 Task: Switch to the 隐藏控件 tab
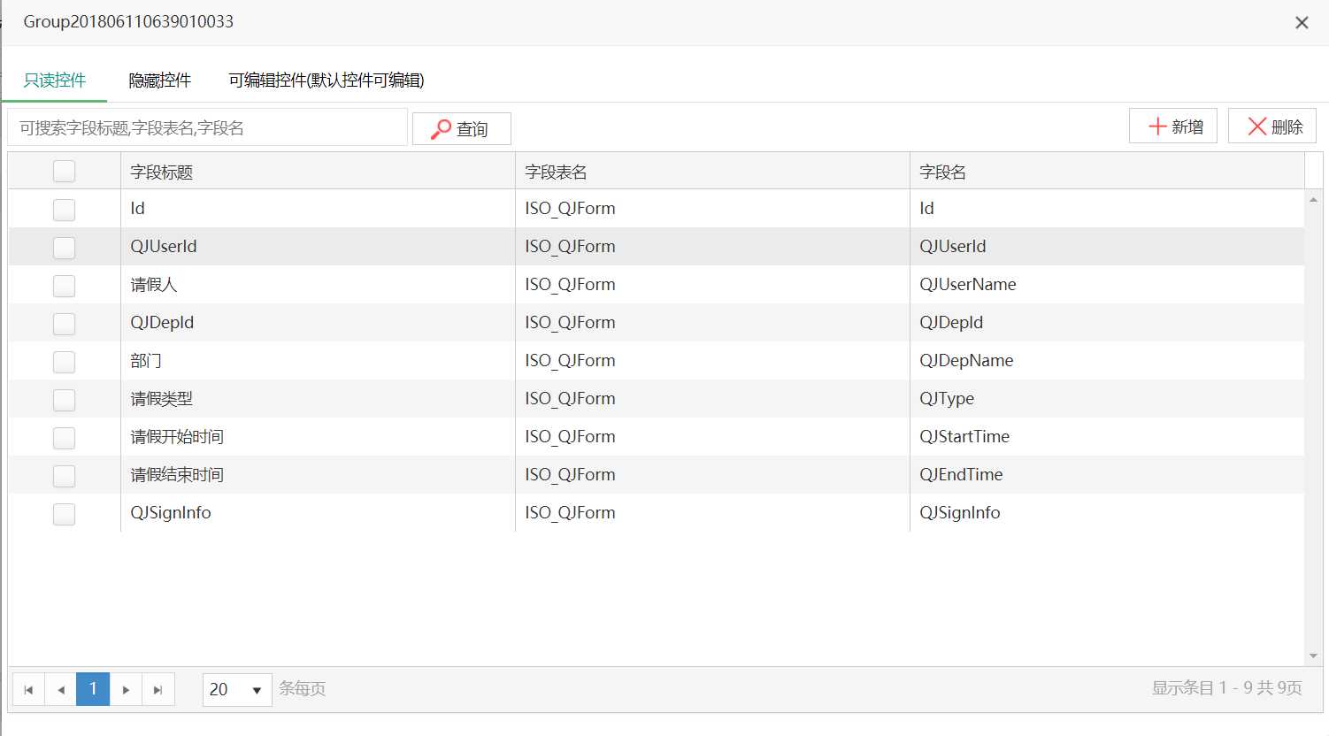[x=159, y=80]
